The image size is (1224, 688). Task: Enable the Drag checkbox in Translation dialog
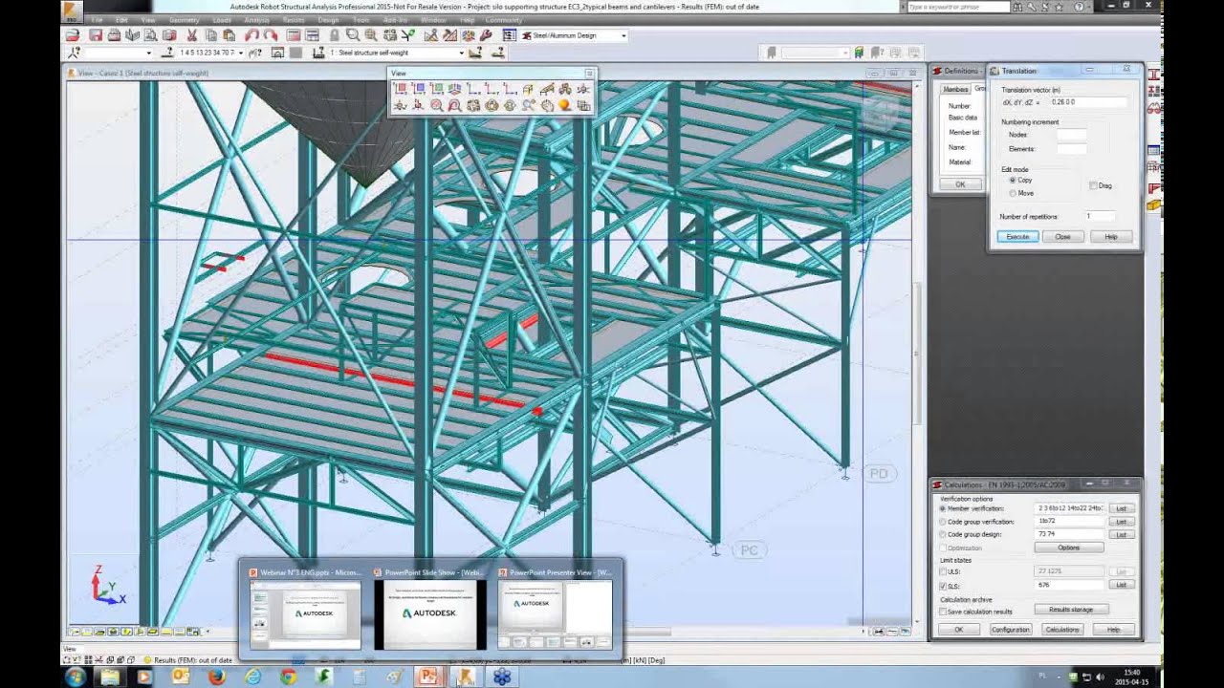click(x=1093, y=185)
